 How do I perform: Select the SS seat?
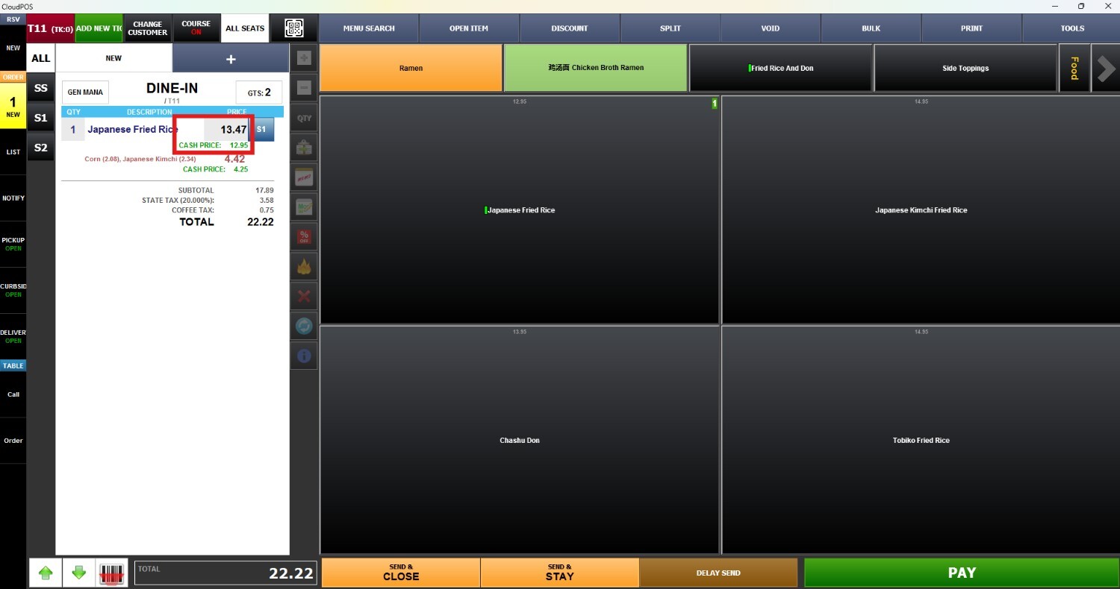coord(41,88)
